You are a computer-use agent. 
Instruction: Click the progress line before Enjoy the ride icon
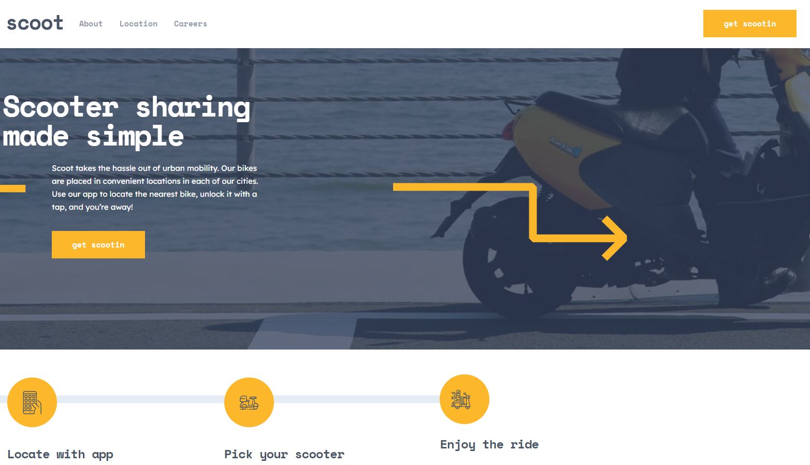tap(357, 399)
